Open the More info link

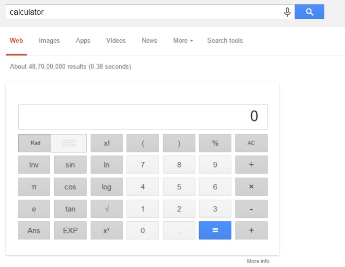point(258,261)
